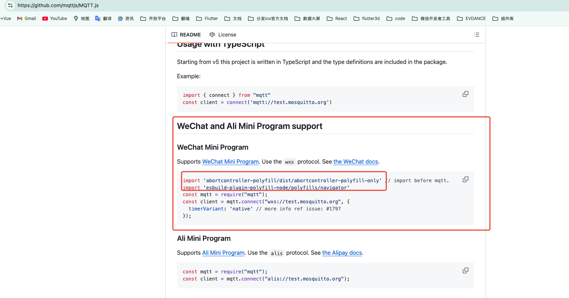Open the Alipay docs link

342,253
